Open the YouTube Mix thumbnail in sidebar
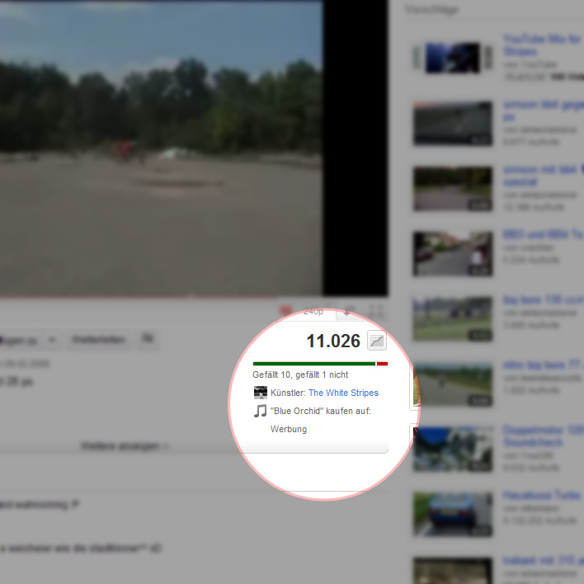Image resolution: width=584 pixels, height=584 pixels. point(452,57)
